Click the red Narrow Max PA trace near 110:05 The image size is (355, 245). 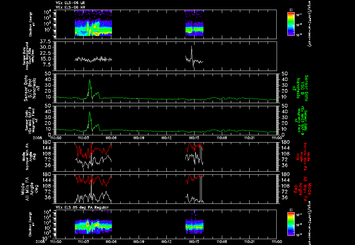click(102, 151)
